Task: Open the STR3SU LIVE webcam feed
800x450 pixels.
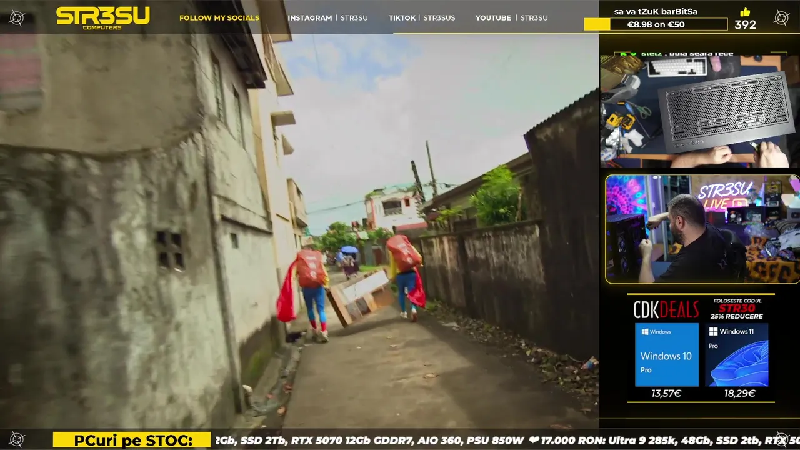Action: click(702, 229)
